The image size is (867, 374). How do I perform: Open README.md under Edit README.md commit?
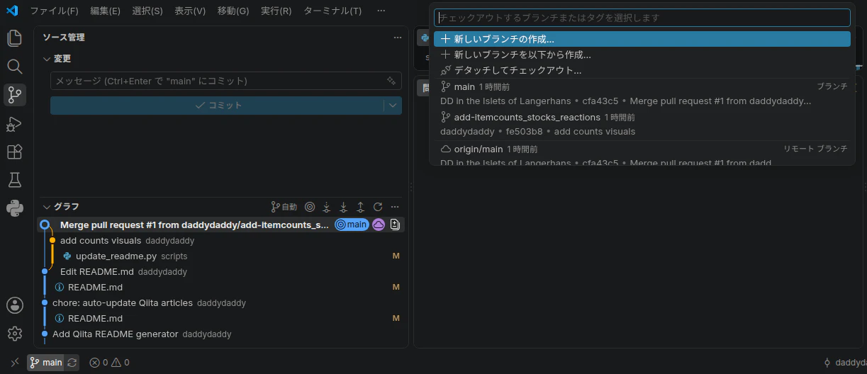pyautogui.click(x=221, y=287)
